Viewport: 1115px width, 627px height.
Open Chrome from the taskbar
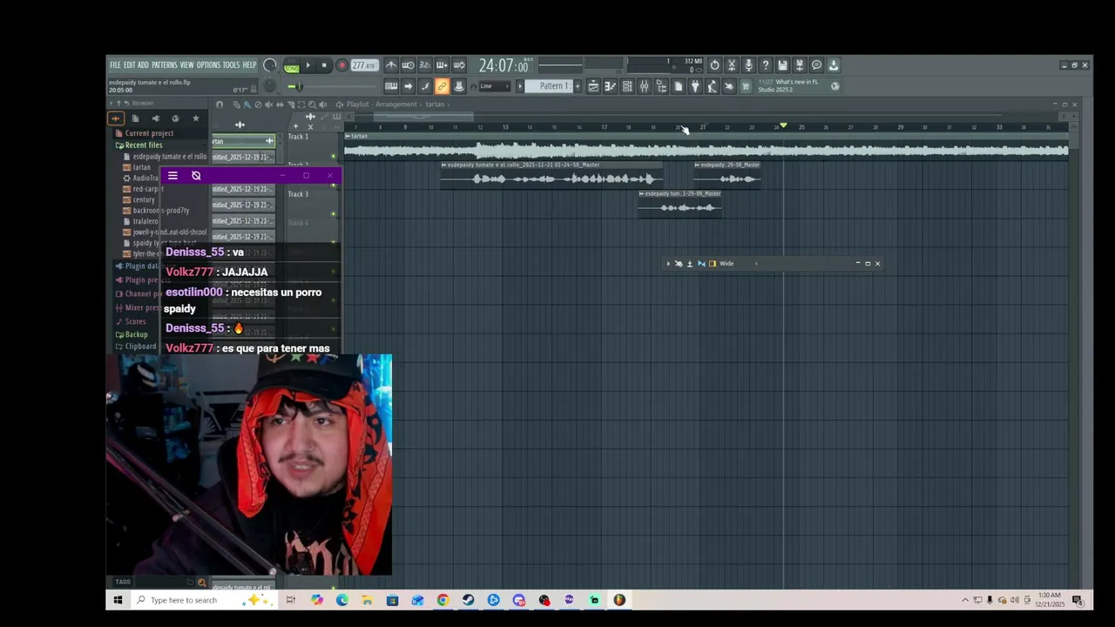(443, 600)
